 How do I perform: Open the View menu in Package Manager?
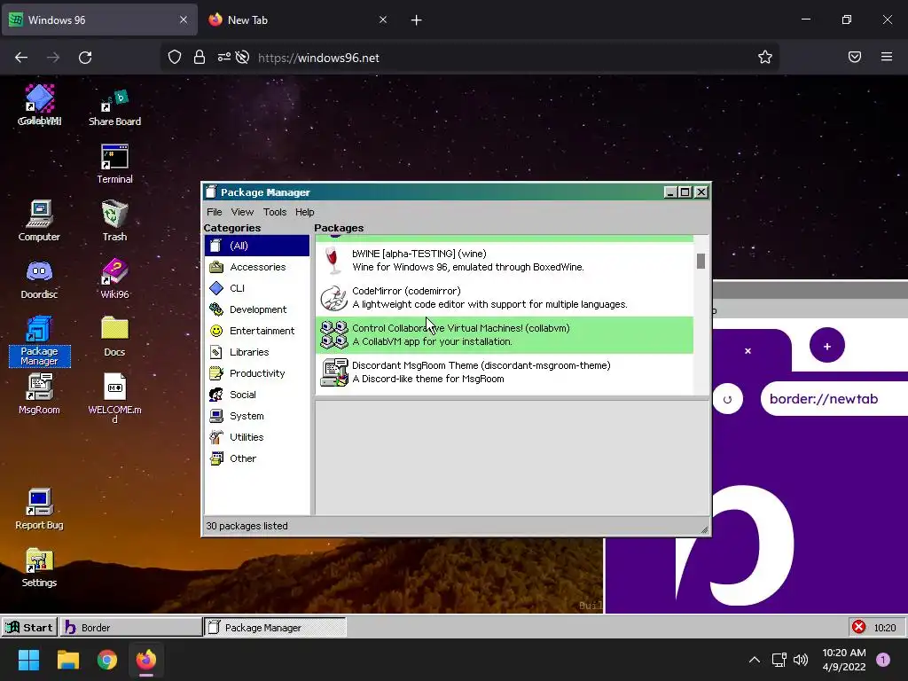(242, 212)
